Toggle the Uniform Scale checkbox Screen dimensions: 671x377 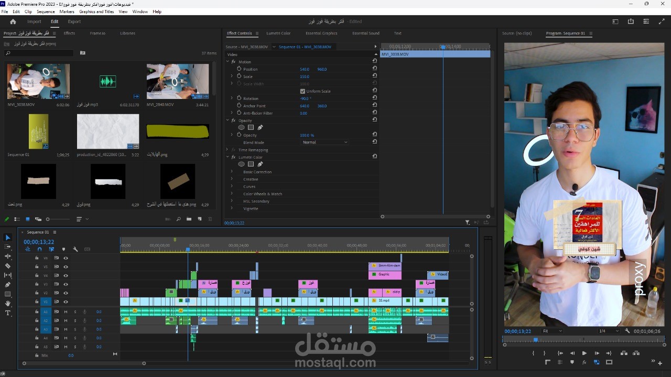(x=302, y=91)
